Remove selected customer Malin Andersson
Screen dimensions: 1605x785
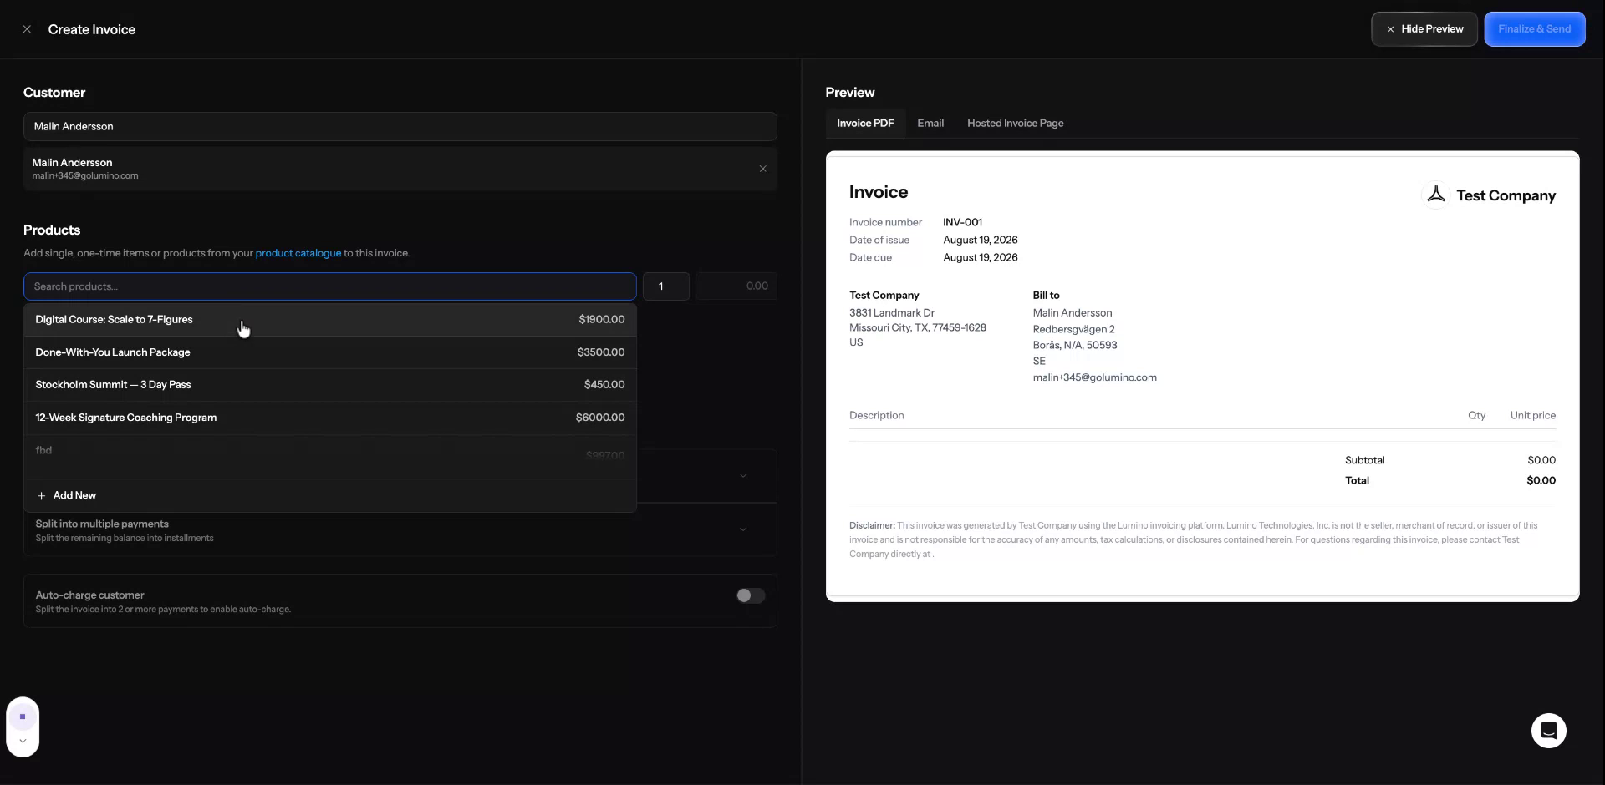pyautogui.click(x=762, y=169)
